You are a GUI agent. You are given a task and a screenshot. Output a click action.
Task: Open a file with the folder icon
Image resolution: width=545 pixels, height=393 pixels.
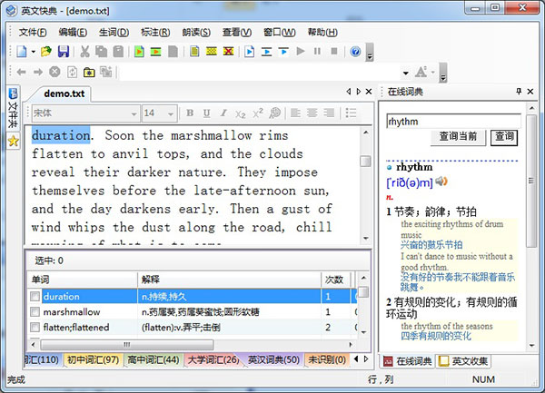coord(45,52)
